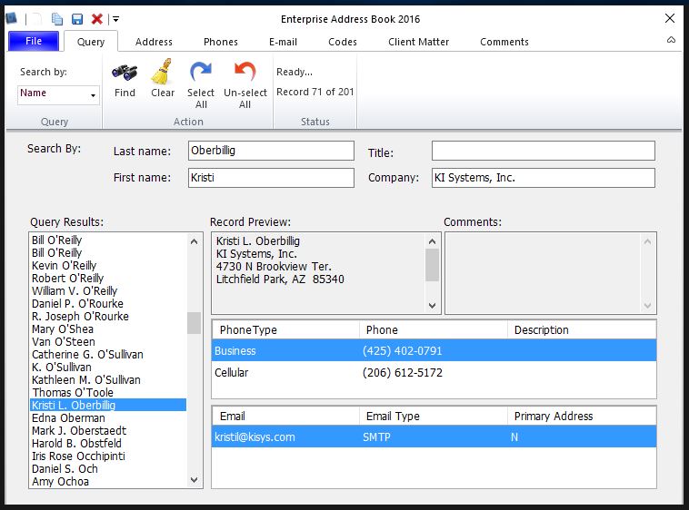
Task: Switch to the E-mail tab
Action: 283,42
